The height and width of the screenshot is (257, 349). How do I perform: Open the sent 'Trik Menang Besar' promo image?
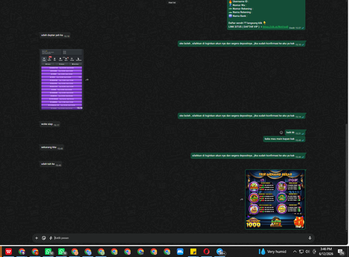click(275, 199)
